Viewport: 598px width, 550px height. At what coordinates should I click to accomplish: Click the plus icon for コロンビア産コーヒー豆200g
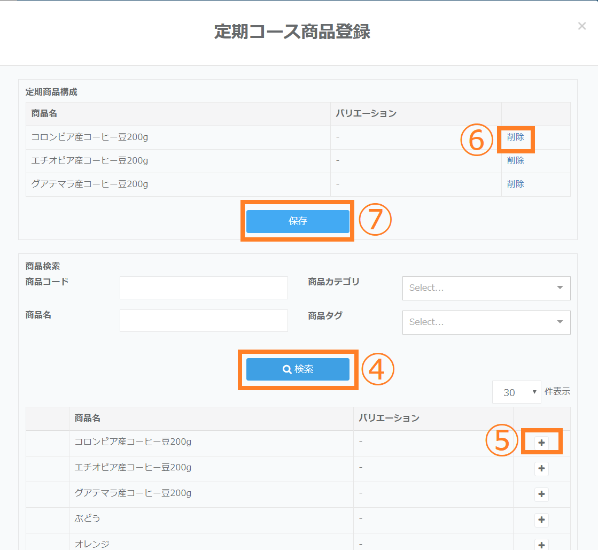[541, 443]
